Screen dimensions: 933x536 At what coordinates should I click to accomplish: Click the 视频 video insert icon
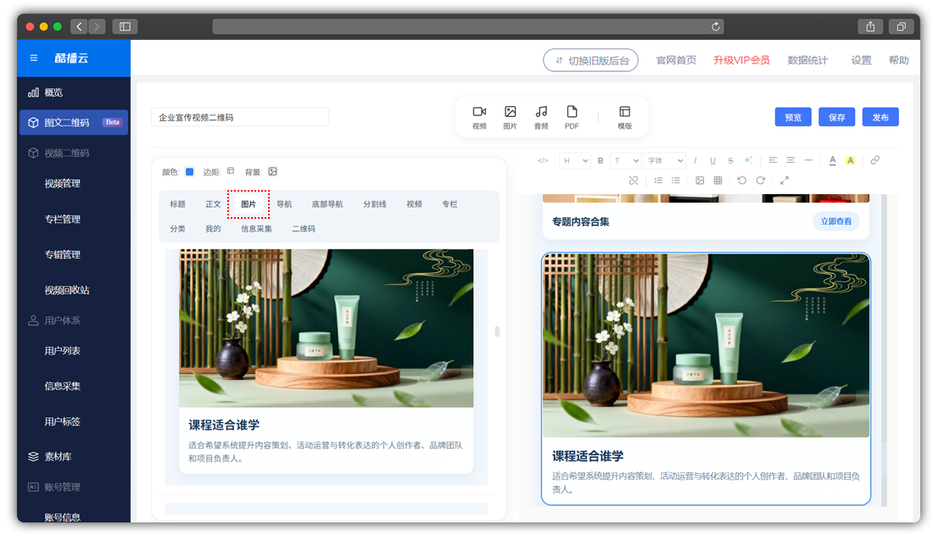coord(479,117)
